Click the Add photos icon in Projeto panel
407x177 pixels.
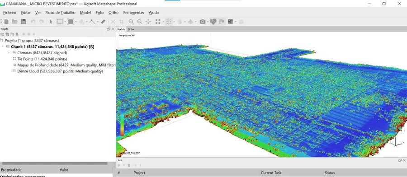coord(7,34)
